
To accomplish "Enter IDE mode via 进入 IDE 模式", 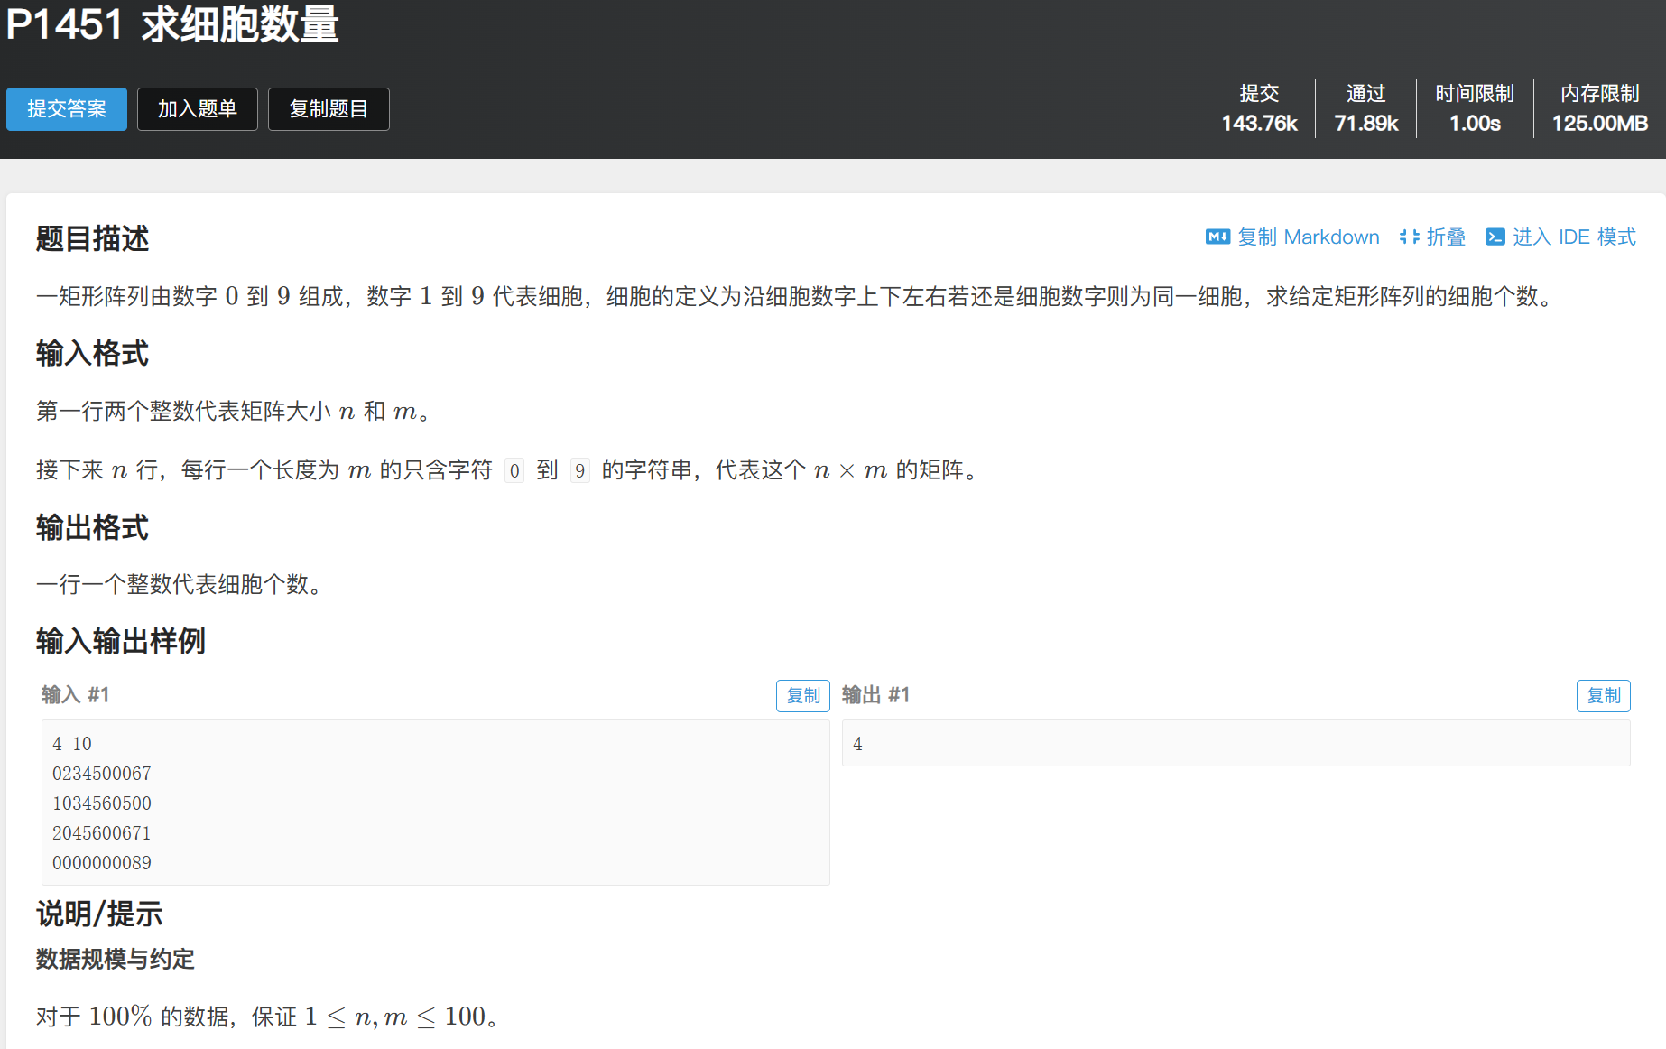I will pyautogui.click(x=1574, y=237).
